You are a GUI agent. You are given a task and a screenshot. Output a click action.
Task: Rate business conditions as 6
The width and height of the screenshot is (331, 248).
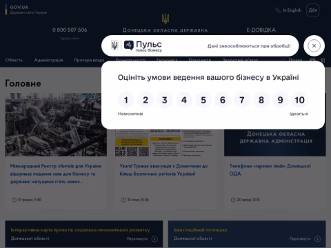(x=223, y=100)
